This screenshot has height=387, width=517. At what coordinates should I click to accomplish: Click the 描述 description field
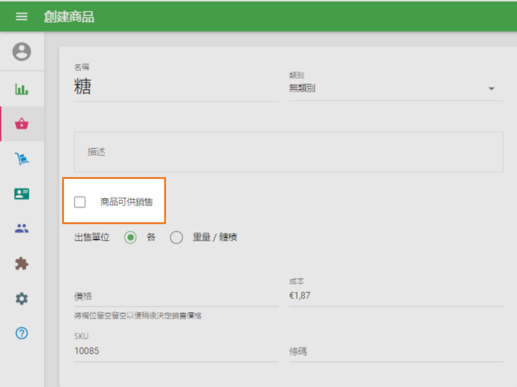288,152
